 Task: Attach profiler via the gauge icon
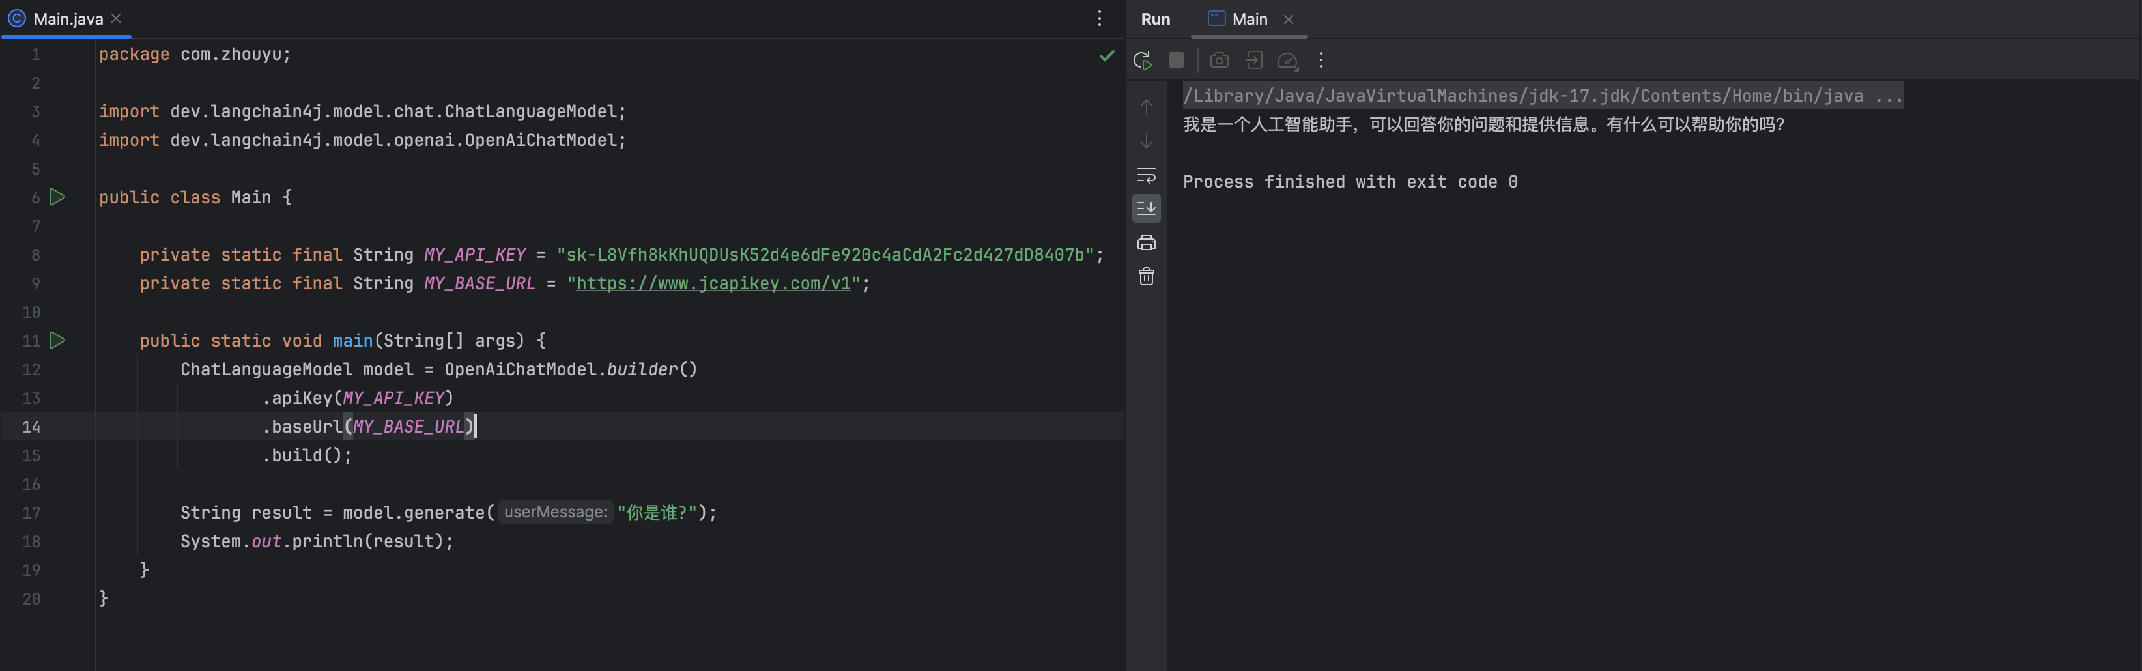point(1287,60)
